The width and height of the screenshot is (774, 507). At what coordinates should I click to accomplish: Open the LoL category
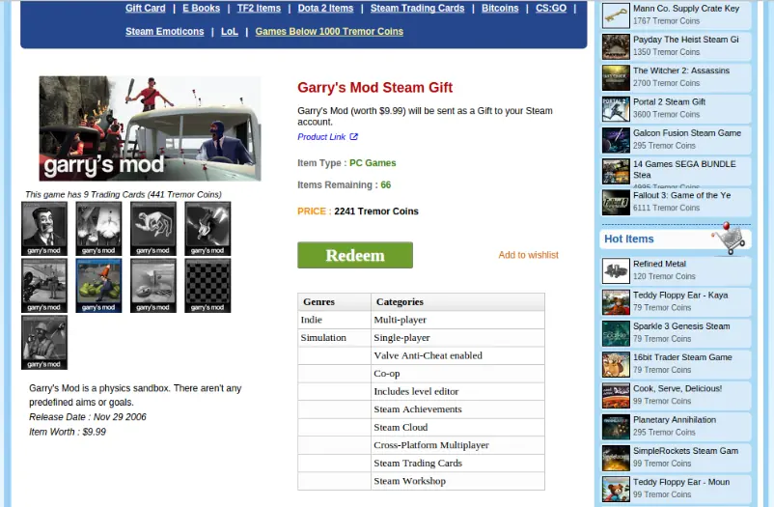click(230, 31)
